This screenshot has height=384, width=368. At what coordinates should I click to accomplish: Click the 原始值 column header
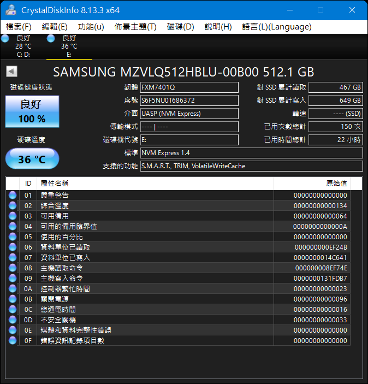click(x=312, y=184)
